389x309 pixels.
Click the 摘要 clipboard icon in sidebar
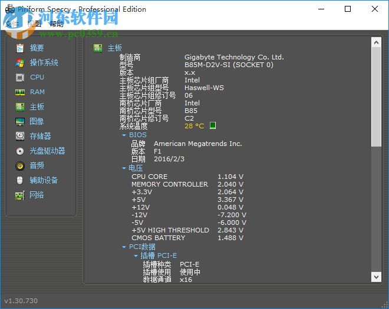pos(20,48)
